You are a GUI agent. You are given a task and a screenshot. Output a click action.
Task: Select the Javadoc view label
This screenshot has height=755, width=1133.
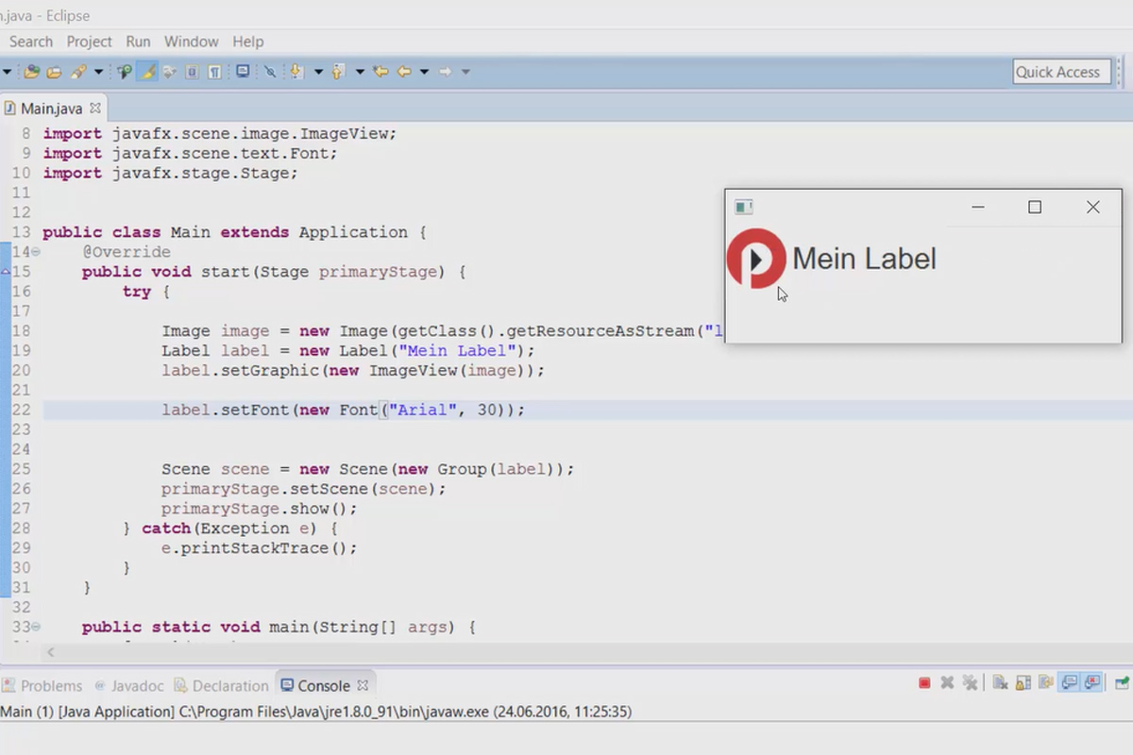pos(136,685)
